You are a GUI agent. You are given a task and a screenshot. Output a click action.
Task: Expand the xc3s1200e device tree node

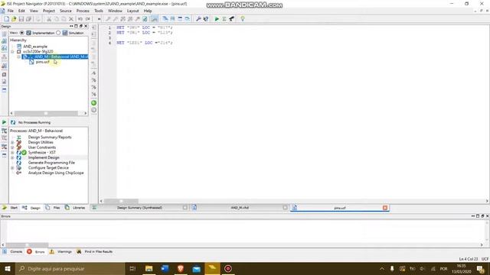(12, 52)
